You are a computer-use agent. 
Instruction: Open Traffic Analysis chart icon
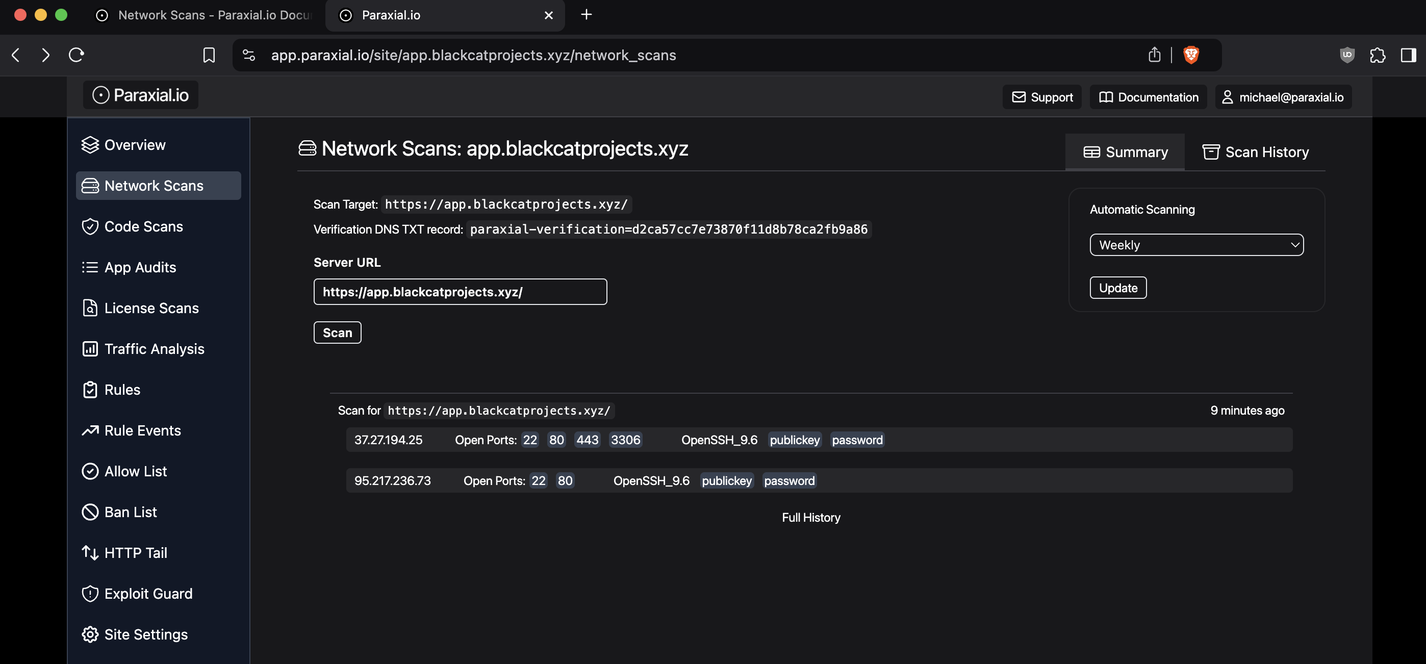(90, 349)
